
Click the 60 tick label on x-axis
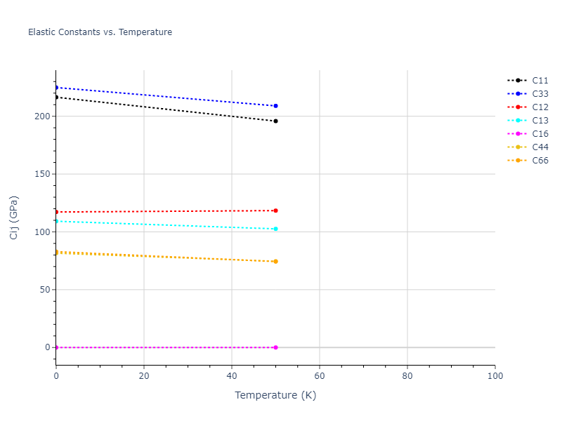(x=320, y=376)
